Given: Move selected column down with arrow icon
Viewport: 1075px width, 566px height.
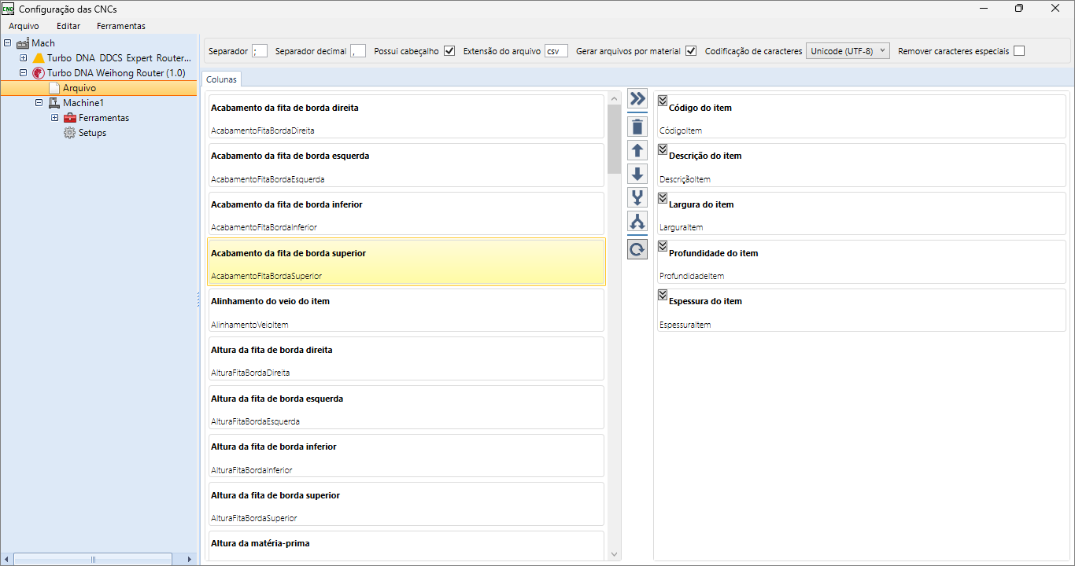Looking at the screenshot, I should (x=637, y=174).
